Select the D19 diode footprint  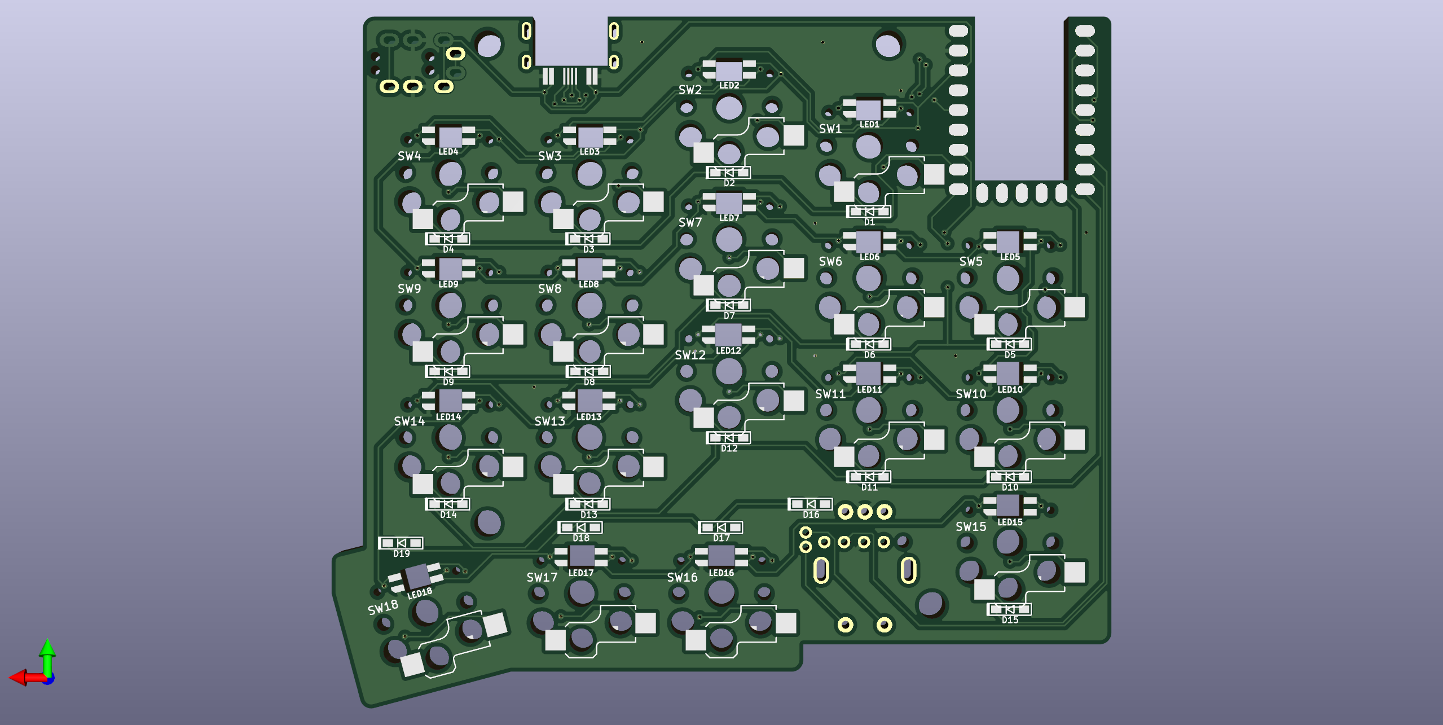401,543
